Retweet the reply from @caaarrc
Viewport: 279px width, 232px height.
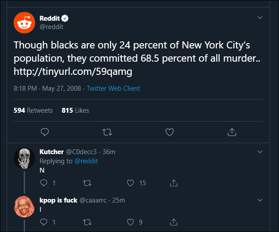tap(87, 222)
